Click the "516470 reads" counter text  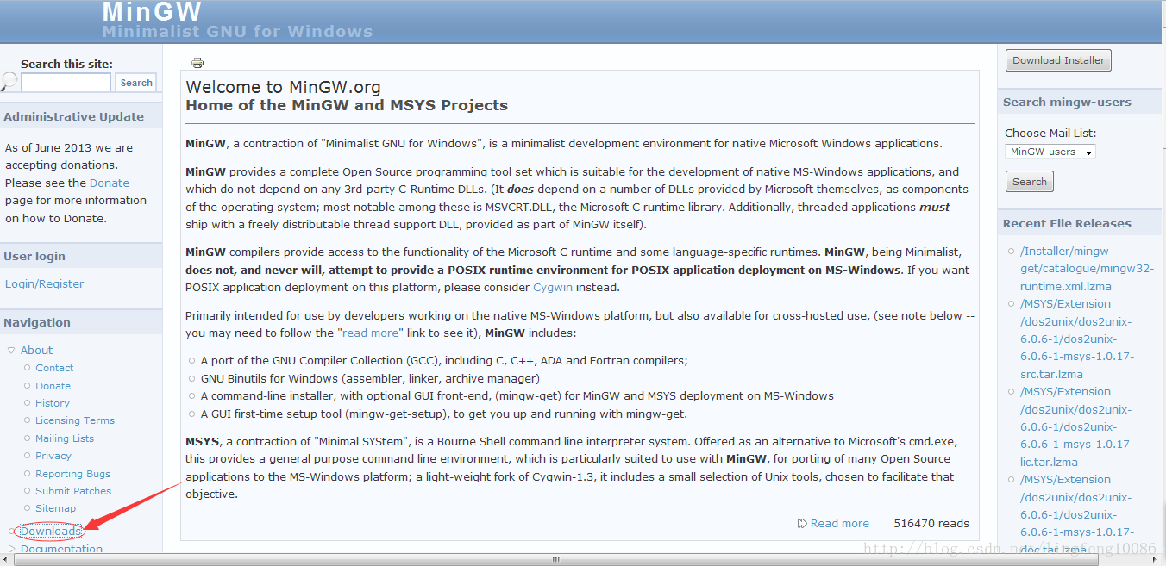coord(931,523)
